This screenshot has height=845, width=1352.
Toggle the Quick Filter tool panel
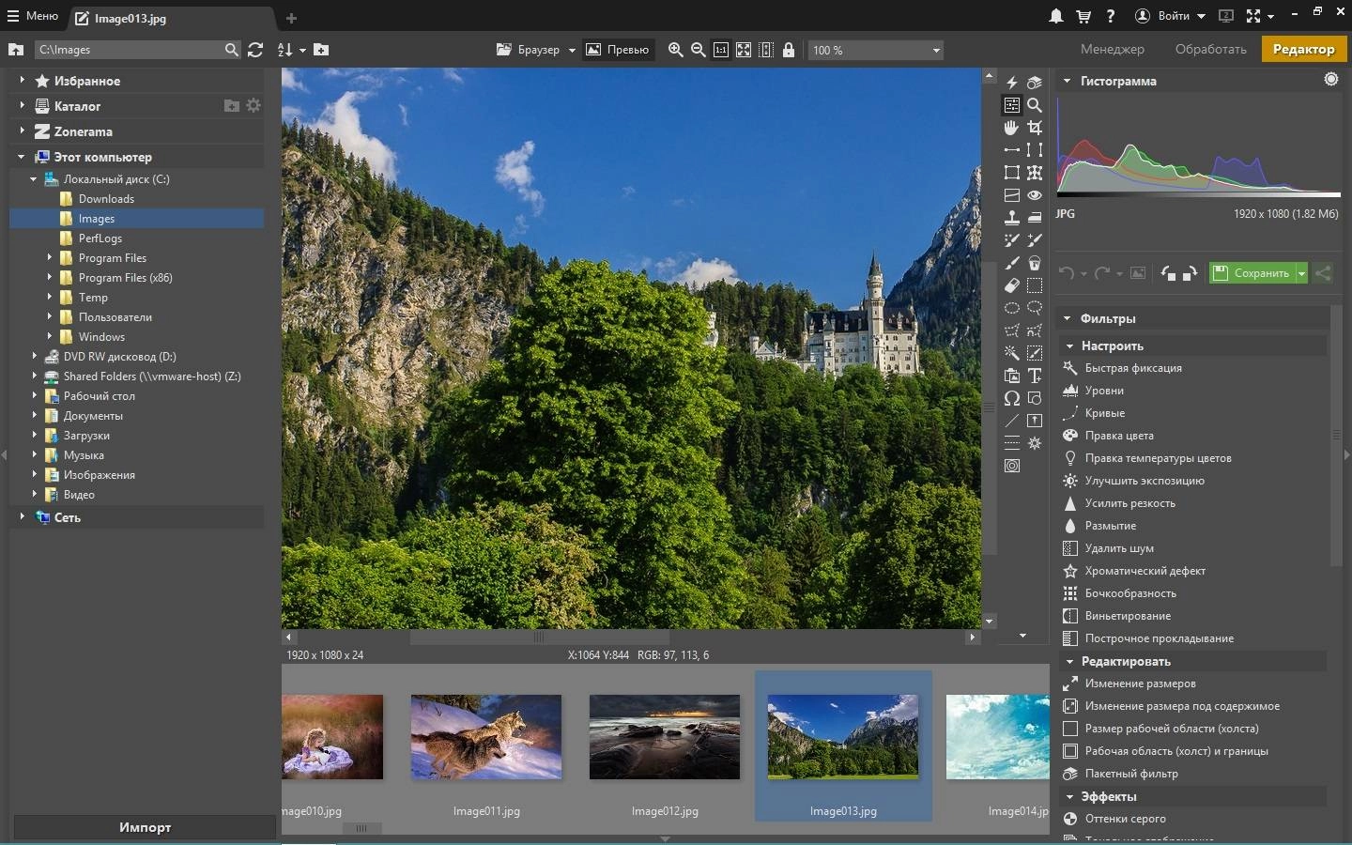[x=1035, y=83]
